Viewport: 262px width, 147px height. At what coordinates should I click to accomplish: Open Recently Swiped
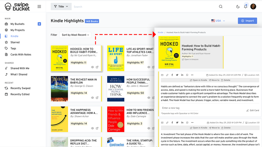pos(20,88)
